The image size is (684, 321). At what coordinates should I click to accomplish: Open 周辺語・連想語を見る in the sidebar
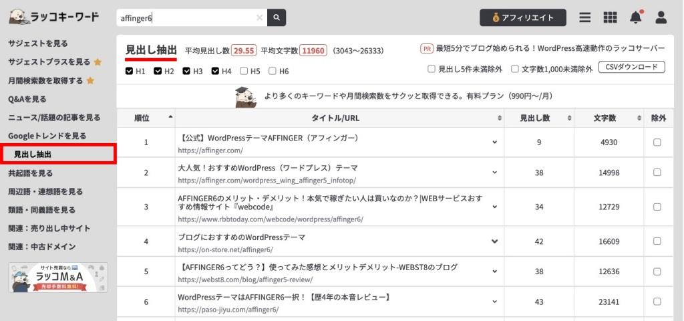pos(45,191)
